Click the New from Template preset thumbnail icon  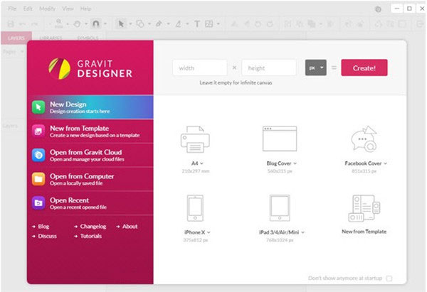point(364,208)
